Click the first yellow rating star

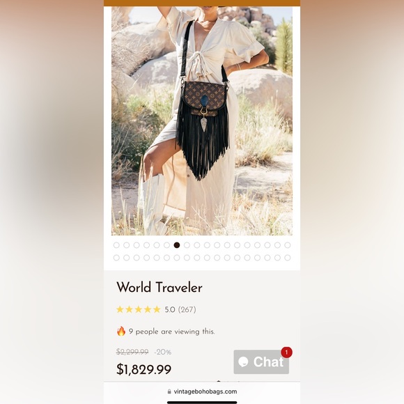120,309
